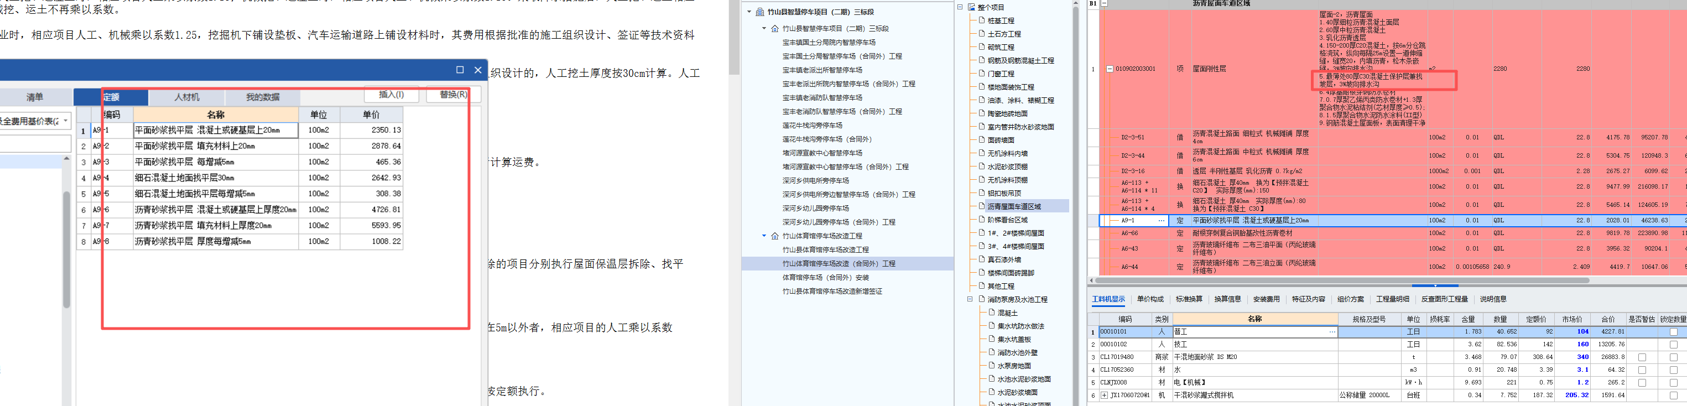1687x406 pixels.
Task: Open the 全费用基价表 dropdown in the dialog
Action: 65,121
